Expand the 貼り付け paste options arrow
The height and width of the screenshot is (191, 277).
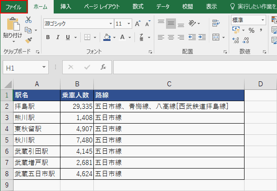pyautogui.click(x=14, y=41)
